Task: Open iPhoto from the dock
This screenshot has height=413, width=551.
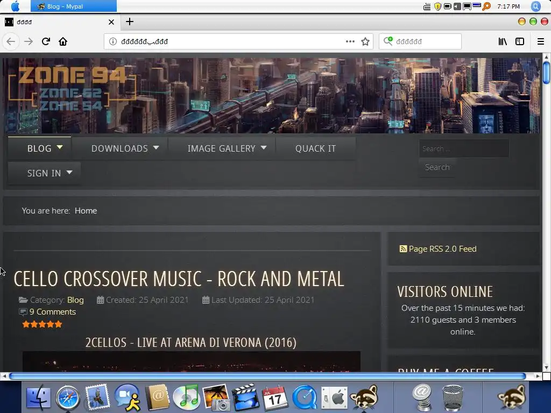Action: [x=216, y=397]
